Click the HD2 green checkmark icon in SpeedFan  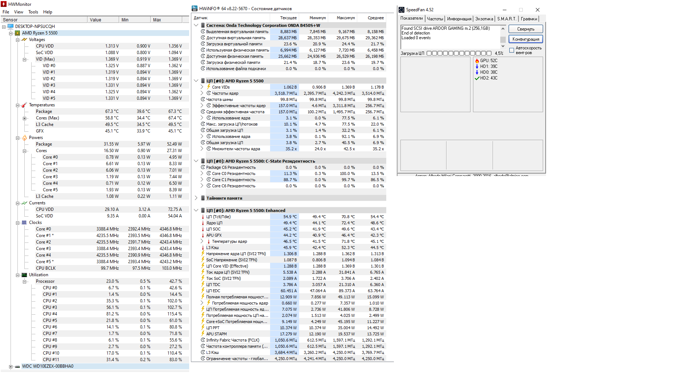point(477,78)
